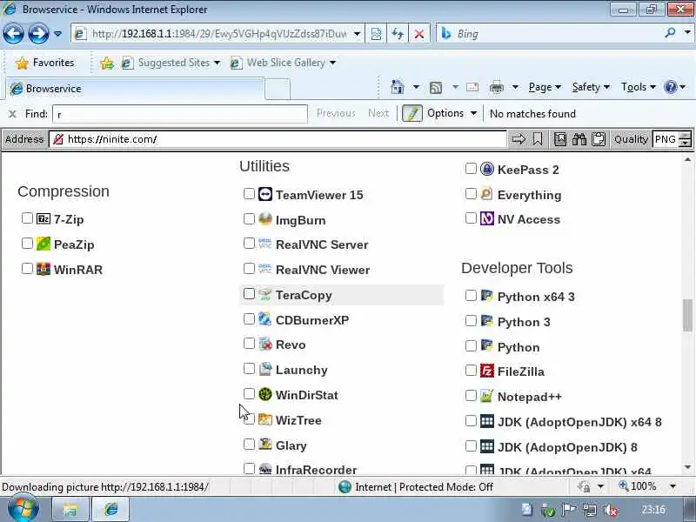Open the Tools menu
The image size is (696, 522).
click(639, 87)
